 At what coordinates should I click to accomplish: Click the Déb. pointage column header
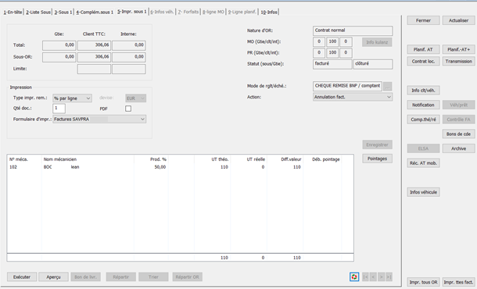[x=326, y=159]
